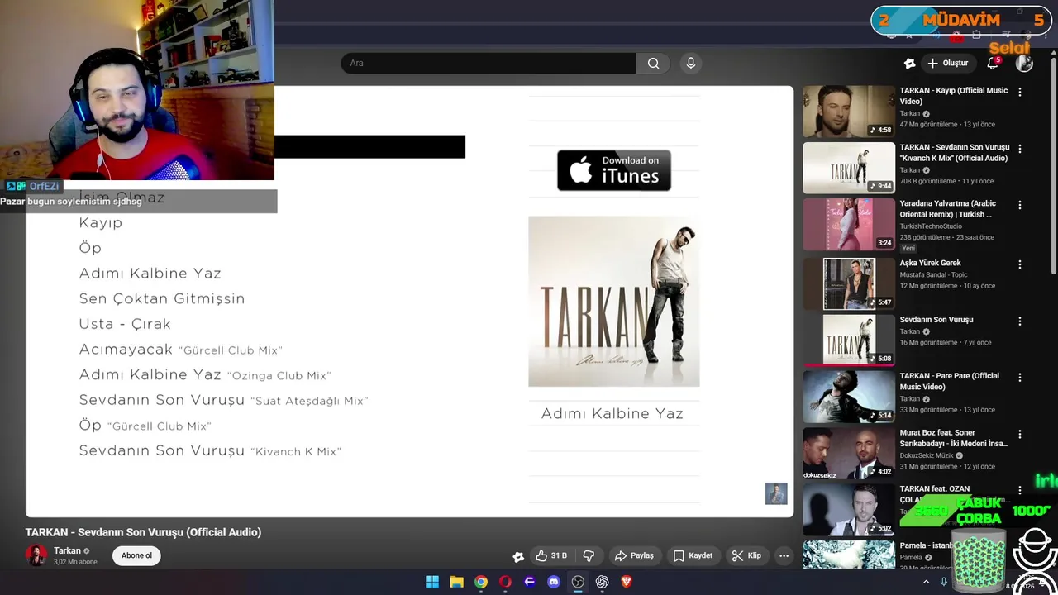Open the YouTube account avatar menu
1058x595 pixels.
pyautogui.click(x=1024, y=64)
